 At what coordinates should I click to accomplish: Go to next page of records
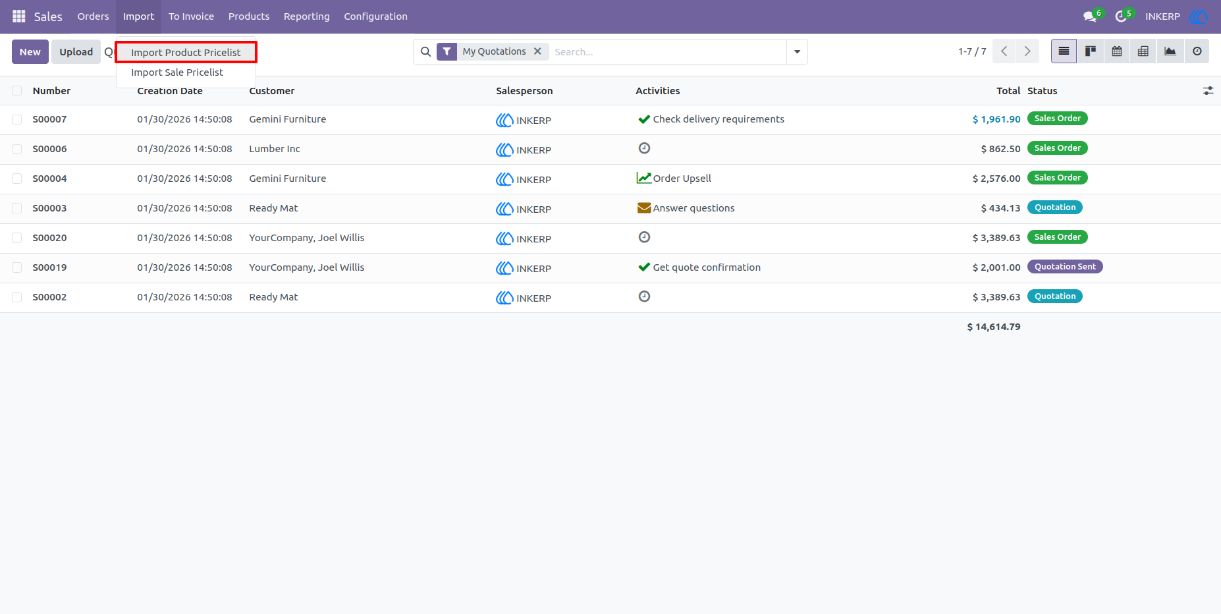[1027, 51]
